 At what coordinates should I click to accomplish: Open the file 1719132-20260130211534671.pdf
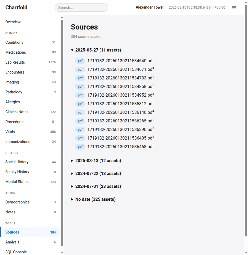tap(120, 69)
